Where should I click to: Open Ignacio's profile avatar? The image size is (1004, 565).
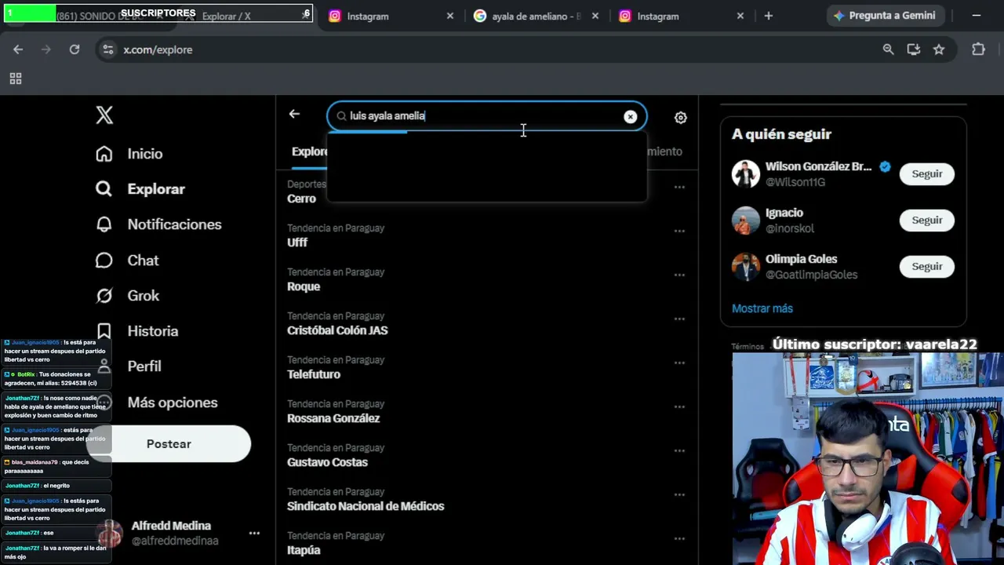click(746, 220)
